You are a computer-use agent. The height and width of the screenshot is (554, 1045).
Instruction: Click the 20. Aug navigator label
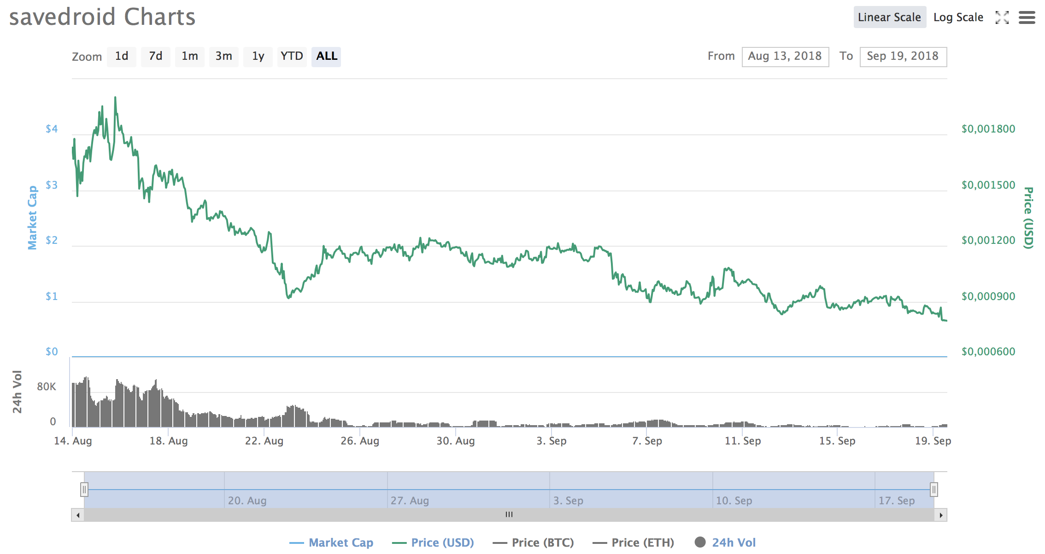247,501
